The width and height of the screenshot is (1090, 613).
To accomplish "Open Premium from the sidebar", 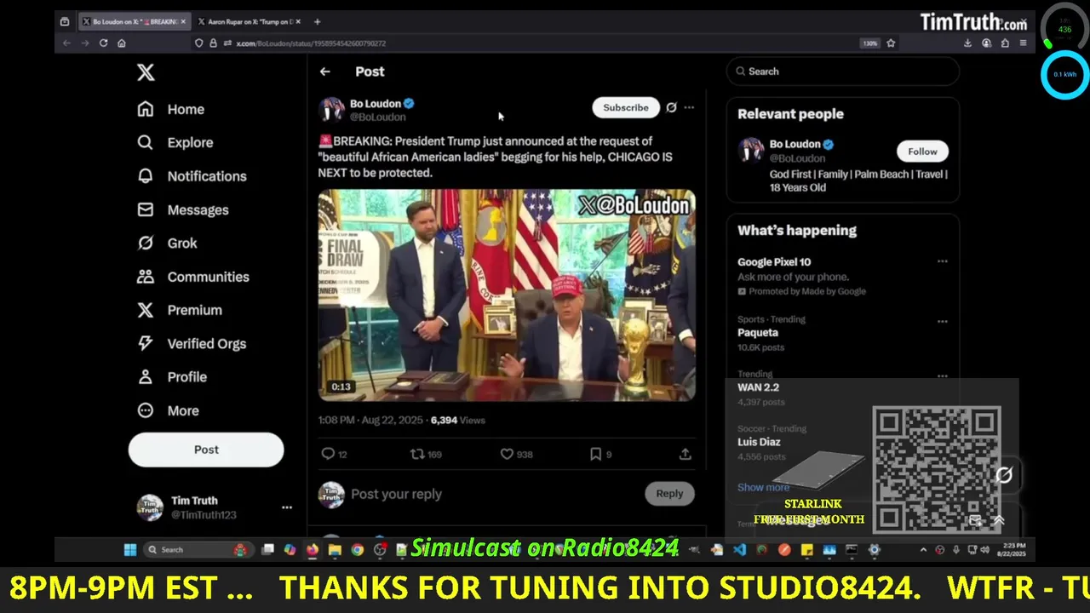I will click(180, 310).
